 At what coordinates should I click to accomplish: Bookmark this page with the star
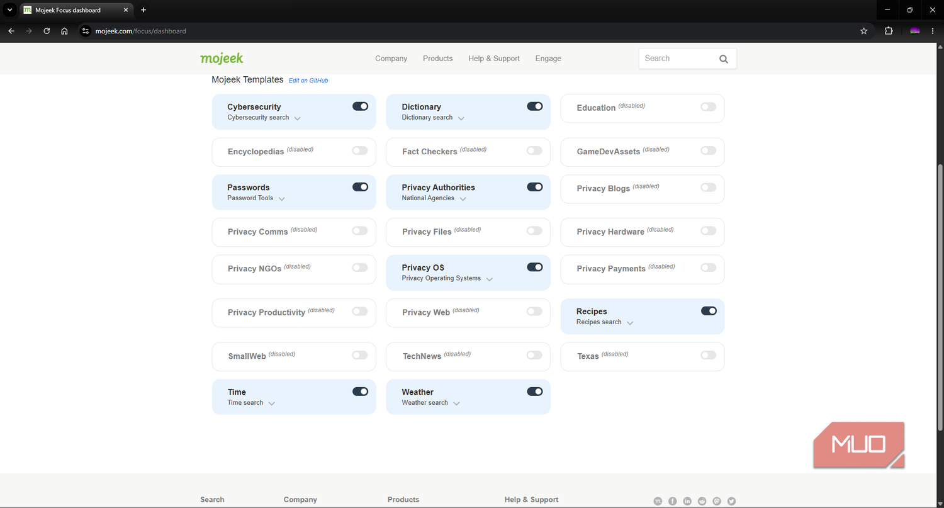point(863,31)
